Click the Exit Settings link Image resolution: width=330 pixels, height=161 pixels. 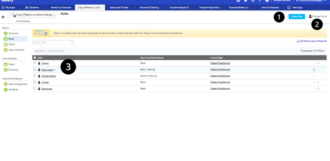23,21
